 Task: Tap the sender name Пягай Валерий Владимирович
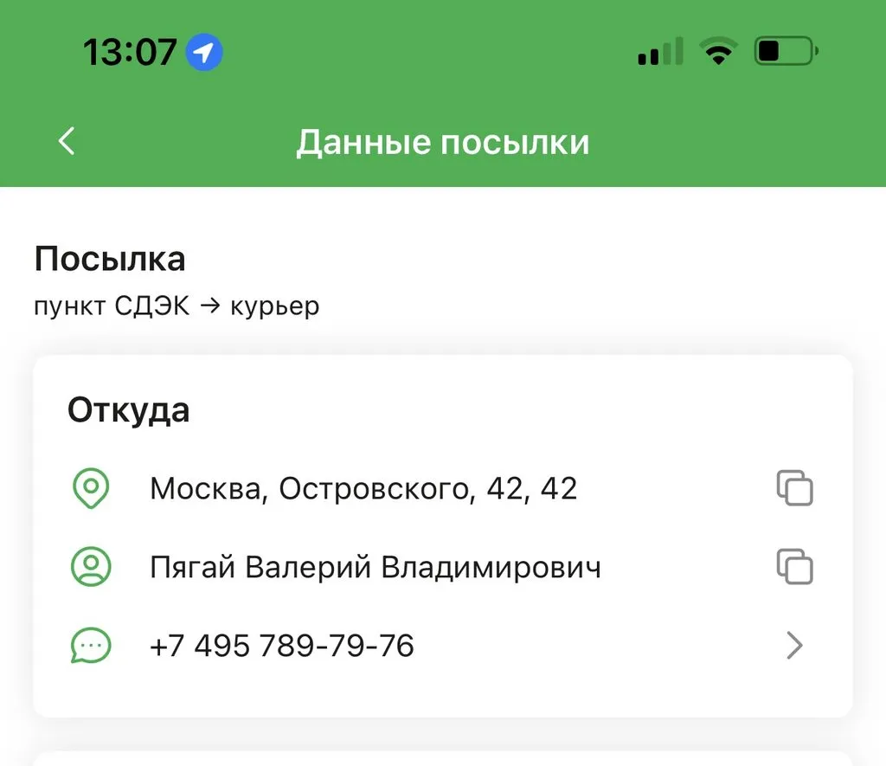(x=376, y=568)
